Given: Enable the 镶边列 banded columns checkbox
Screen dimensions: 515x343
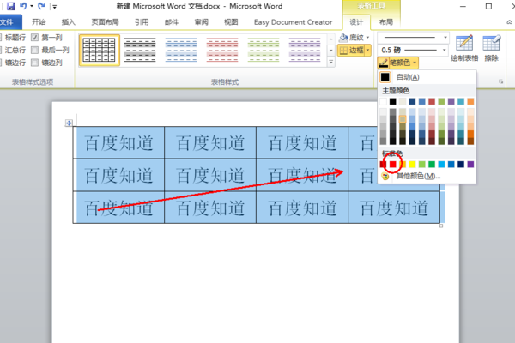Looking at the screenshot, I should (35, 63).
